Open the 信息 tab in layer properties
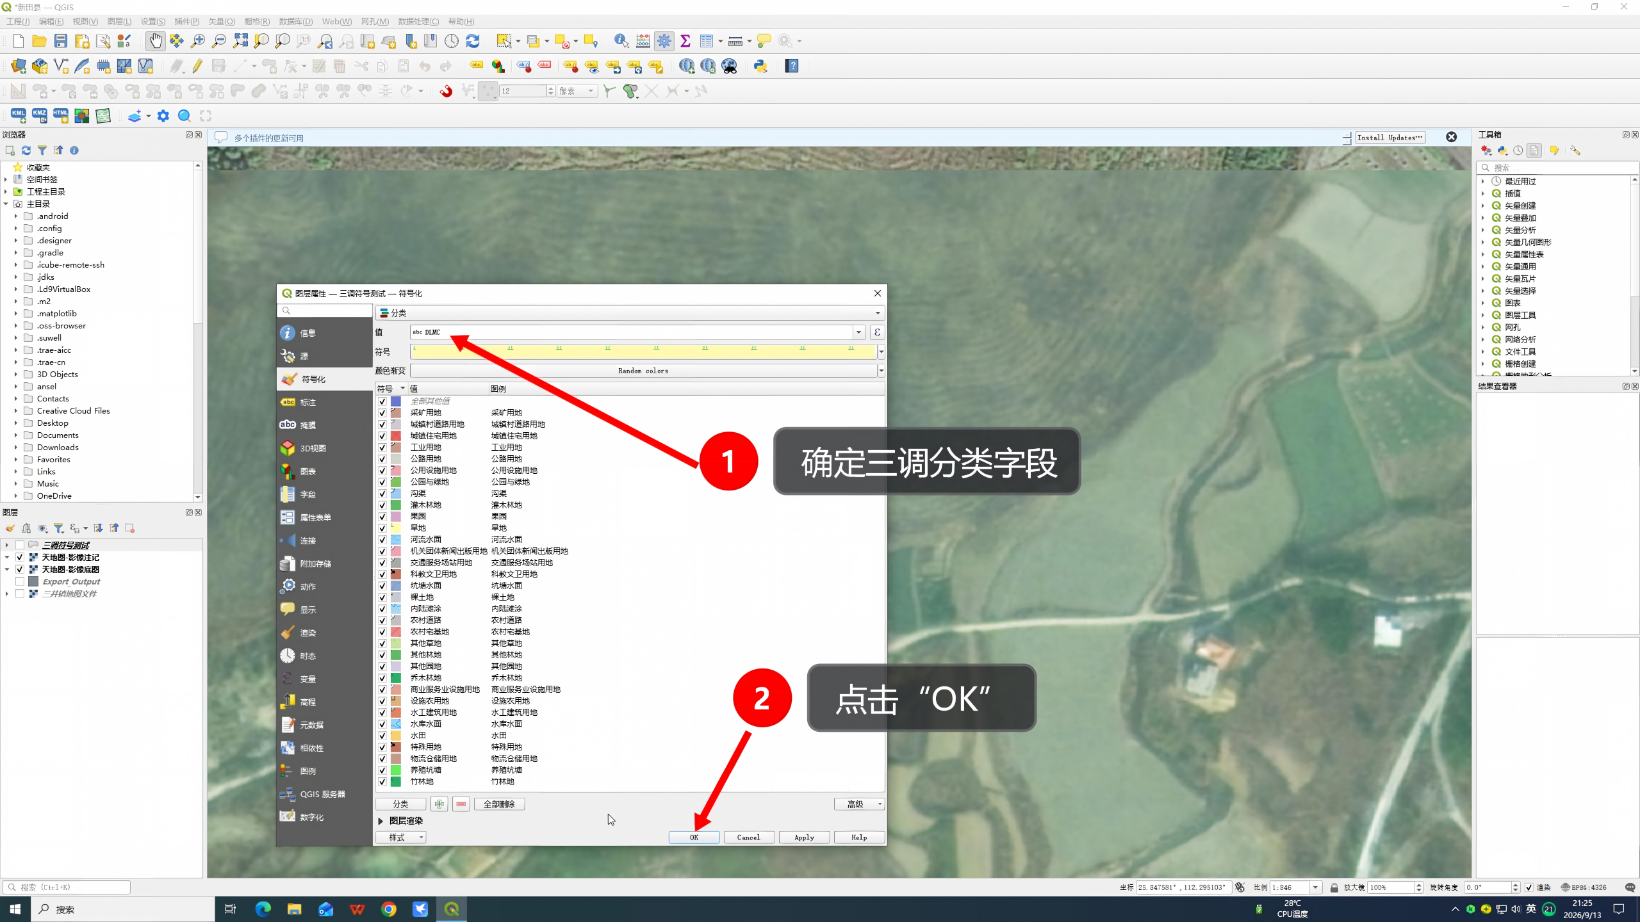This screenshot has width=1640, height=922. (x=324, y=333)
